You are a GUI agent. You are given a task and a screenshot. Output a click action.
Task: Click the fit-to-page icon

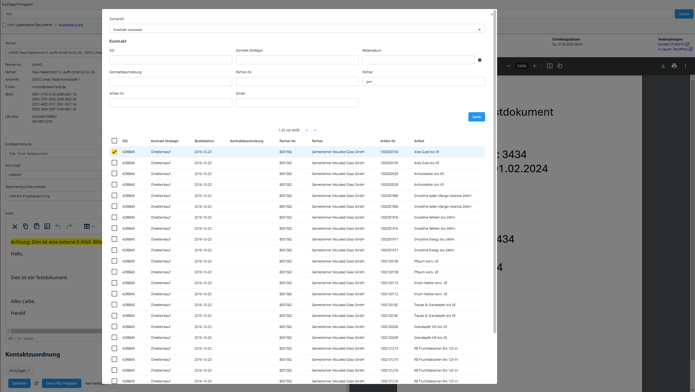tap(549, 66)
